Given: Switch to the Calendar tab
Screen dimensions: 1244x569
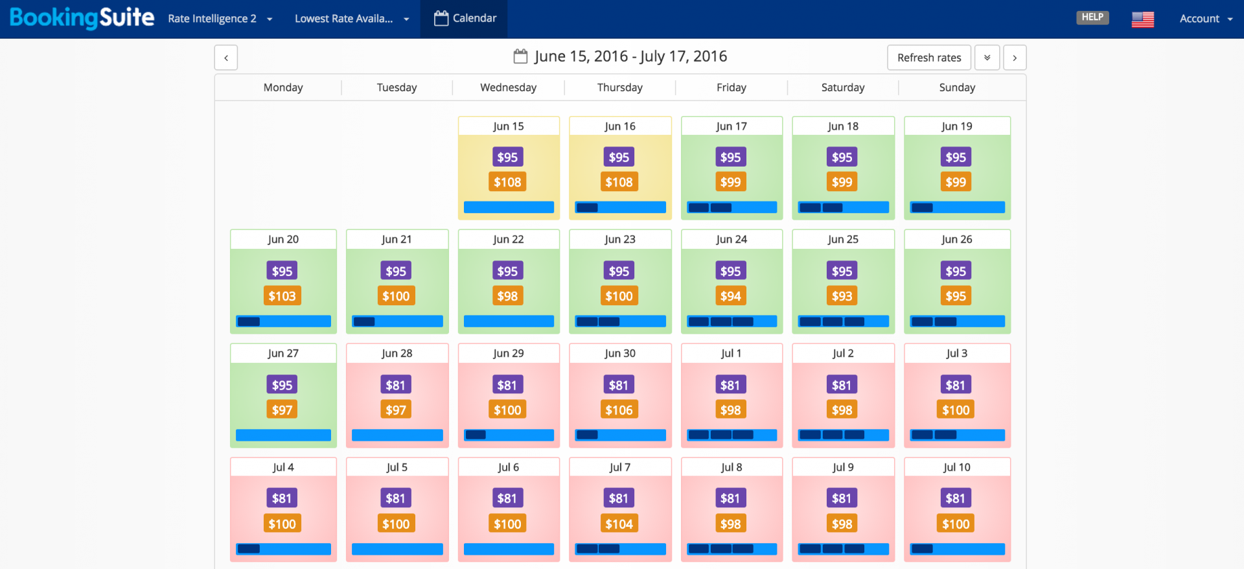Looking at the screenshot, I should click(465, 19).
